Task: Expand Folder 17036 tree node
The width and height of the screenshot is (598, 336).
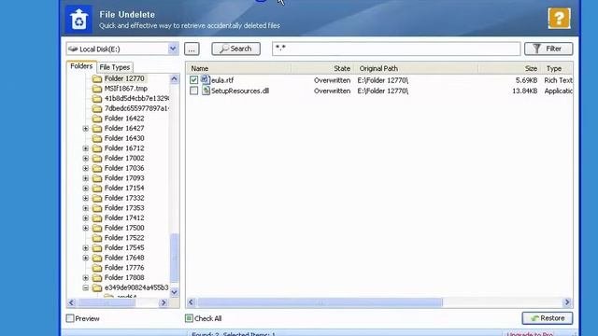Action: (x=85, y=168)
